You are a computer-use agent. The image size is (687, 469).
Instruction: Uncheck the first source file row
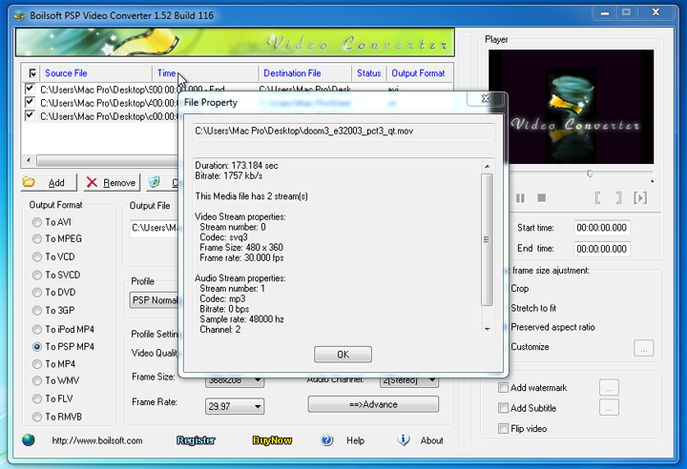click(30, 89)
